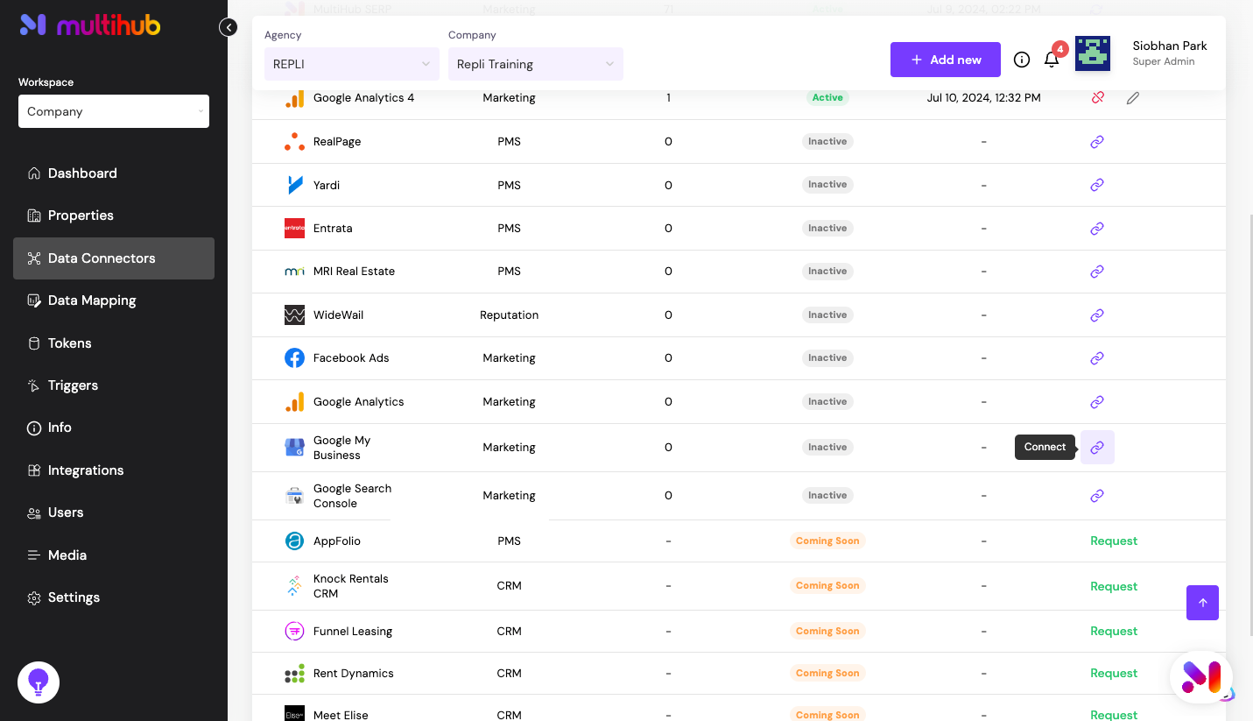The height and width of the screenshot is (721, 1253).
Task: Edit Google Analytics 4 with pencil icon
Action: tap(1133, 98)
